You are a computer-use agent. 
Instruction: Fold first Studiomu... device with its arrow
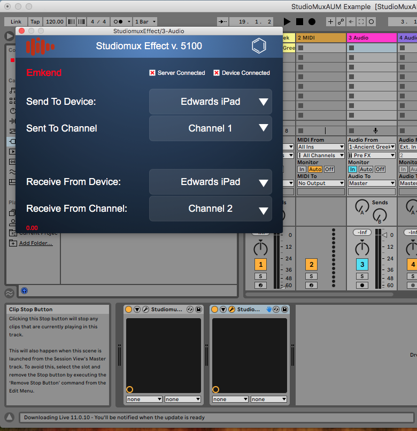point(137,310)
